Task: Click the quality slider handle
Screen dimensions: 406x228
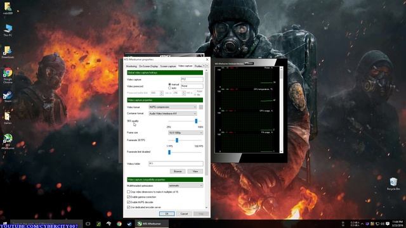Action: pos(196,121)
